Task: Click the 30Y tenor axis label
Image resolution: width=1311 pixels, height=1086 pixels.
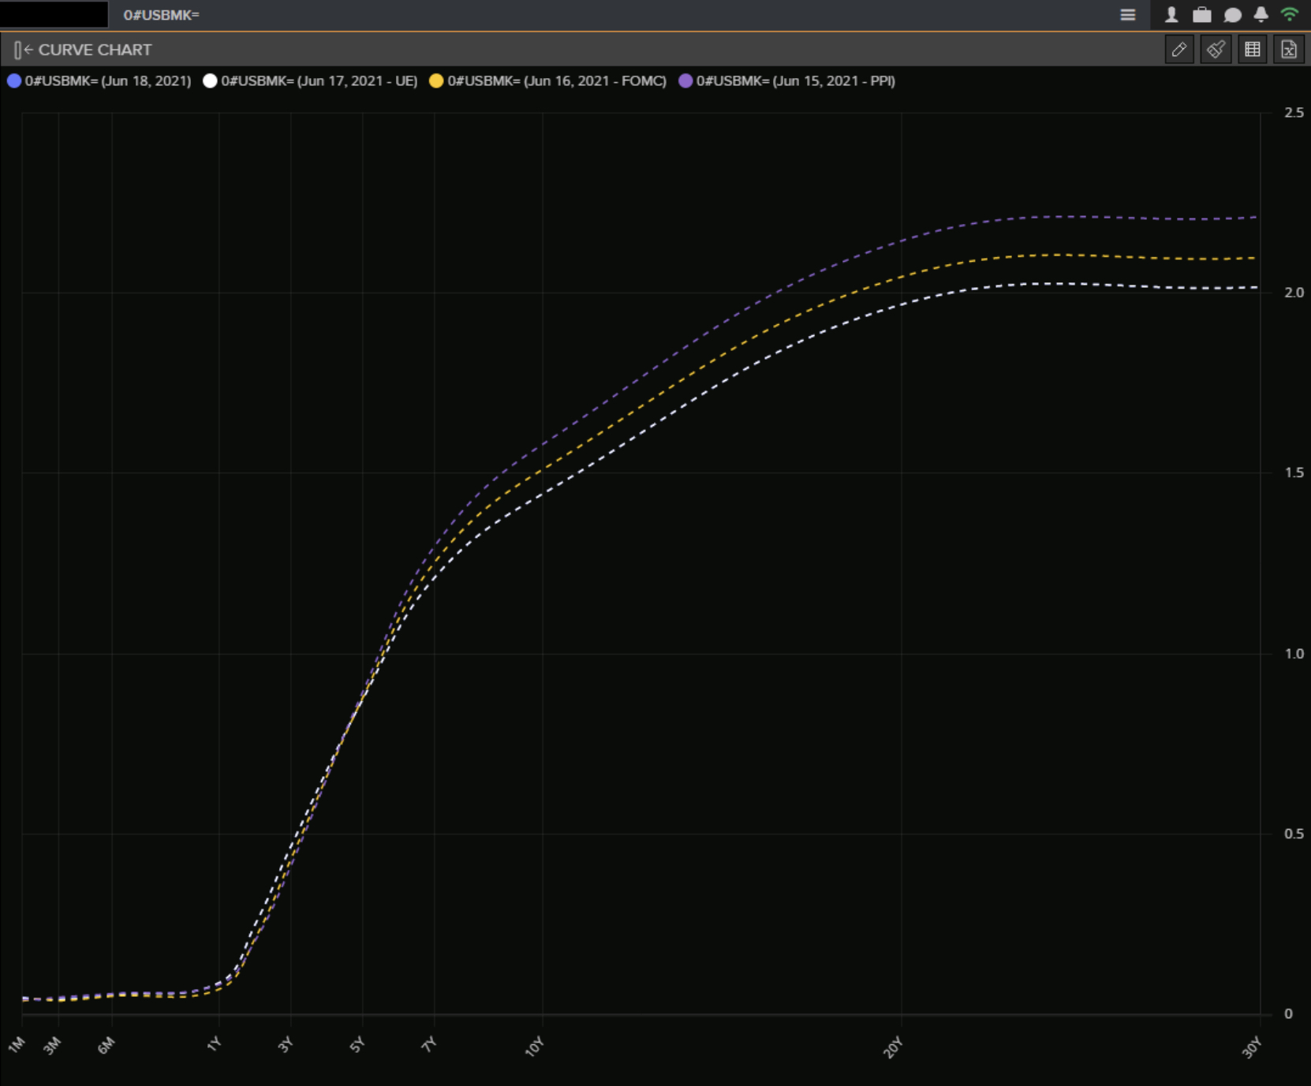Action: (x=1252, y=1047)
